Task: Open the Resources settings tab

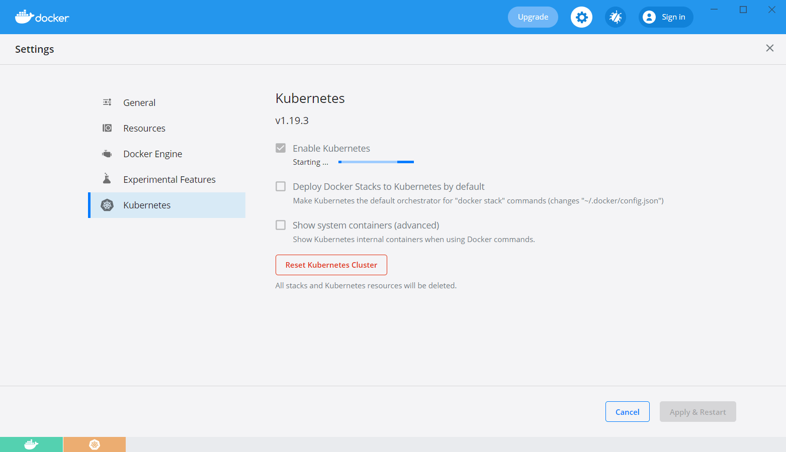Action: click(167, 128)
